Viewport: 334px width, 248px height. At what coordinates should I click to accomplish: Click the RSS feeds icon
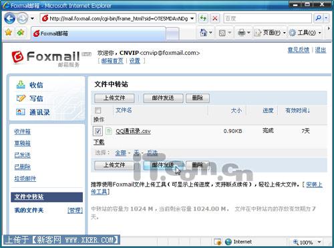pyautogui.click(x=222, y=33)
